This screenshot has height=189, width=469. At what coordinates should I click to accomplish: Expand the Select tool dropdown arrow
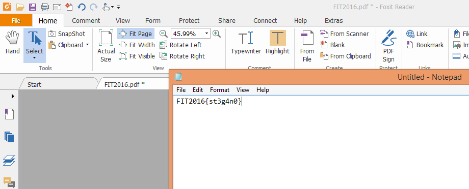coord(35,58)
